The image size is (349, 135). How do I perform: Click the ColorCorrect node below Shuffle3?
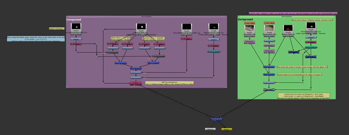tap(113, 48)
